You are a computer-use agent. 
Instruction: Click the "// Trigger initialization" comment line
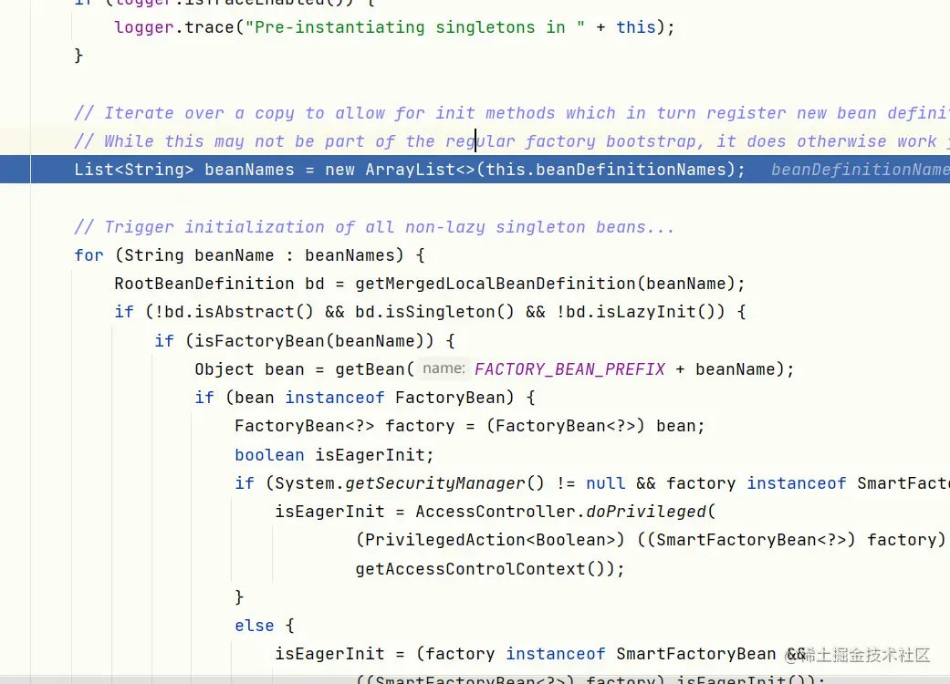pos(374,227)
